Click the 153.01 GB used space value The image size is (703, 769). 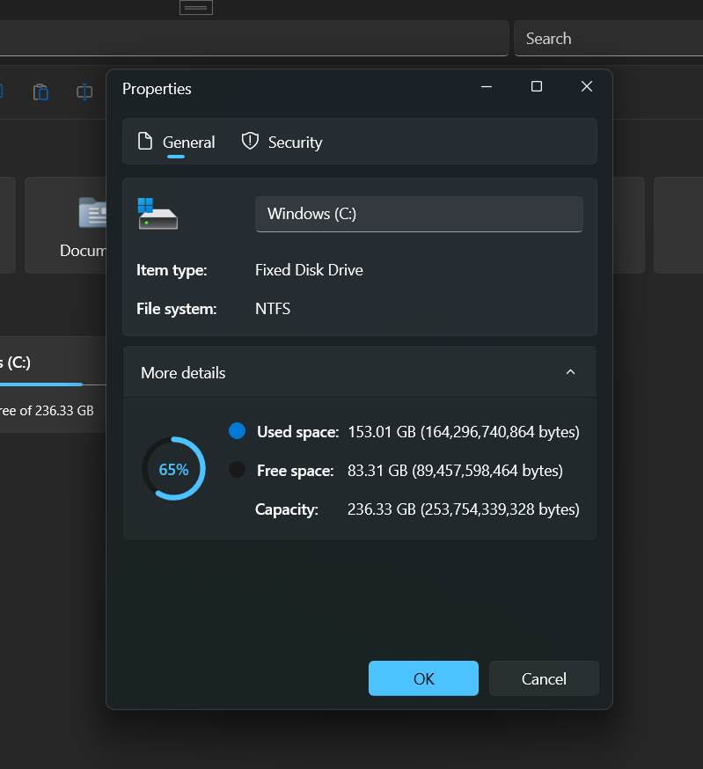tap(464, 432)
